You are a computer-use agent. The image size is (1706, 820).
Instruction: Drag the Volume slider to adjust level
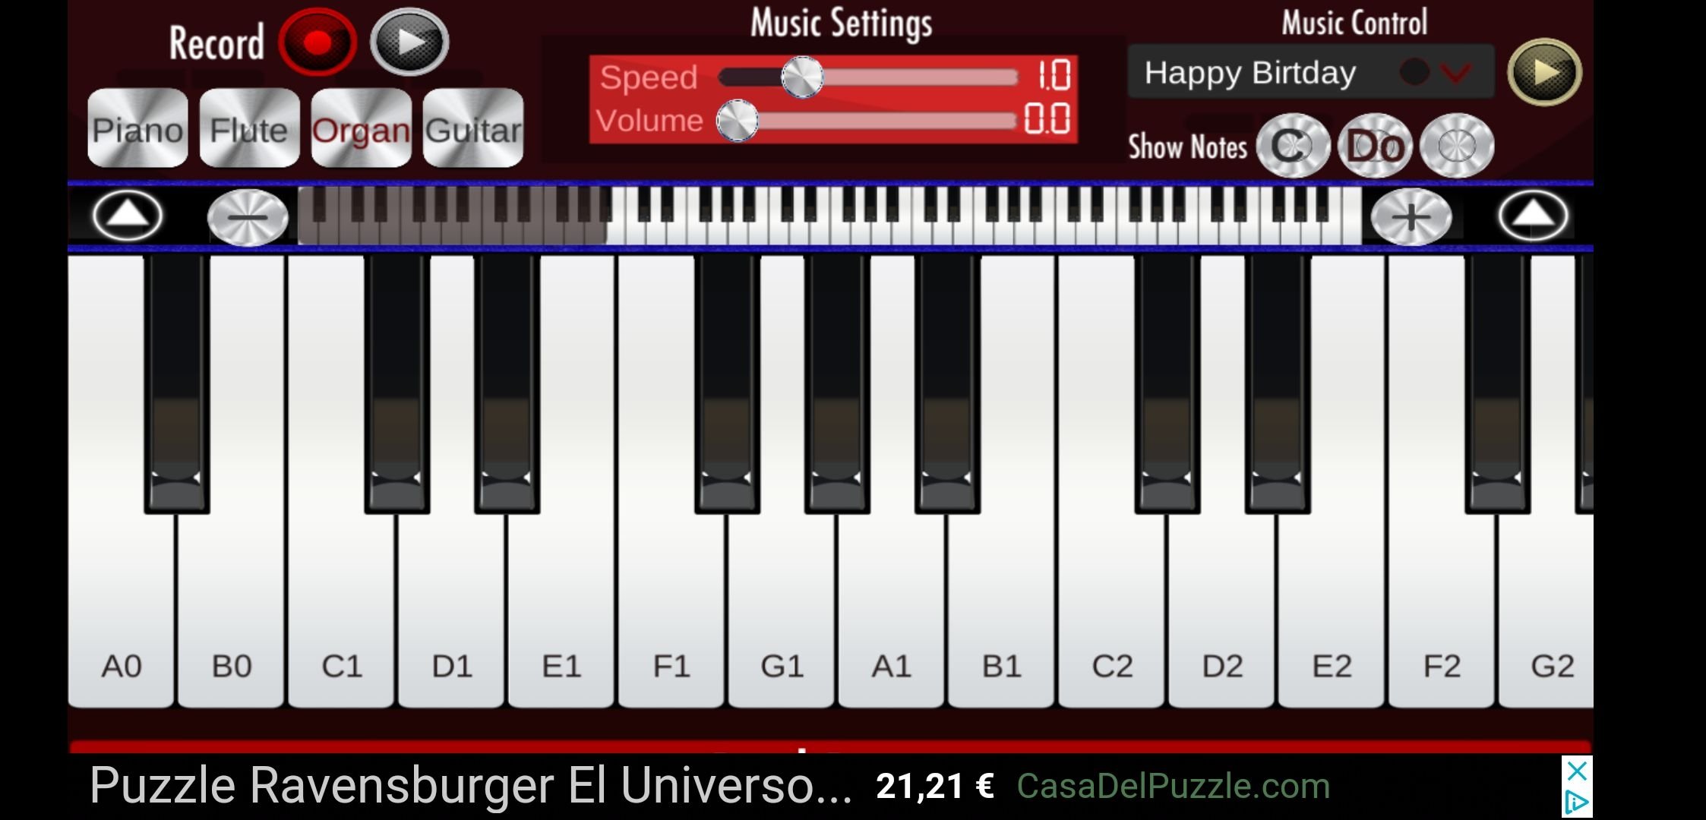pyautogui.click(x=740, y=121)
